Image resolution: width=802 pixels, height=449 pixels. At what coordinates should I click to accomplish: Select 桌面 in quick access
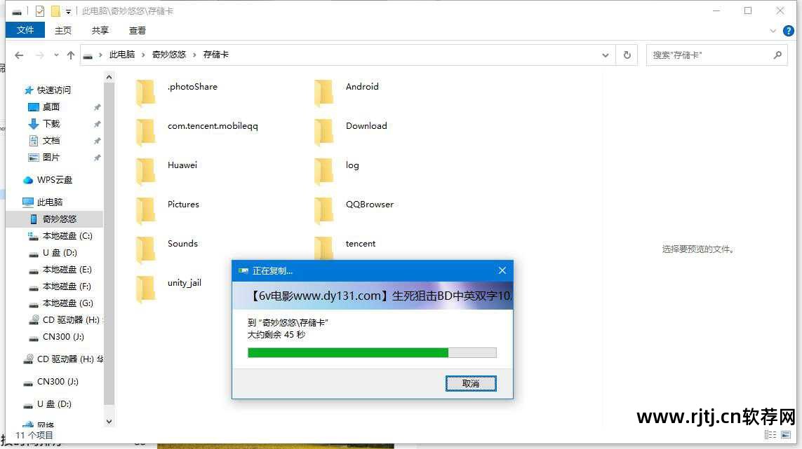pyautogui.click(x=44, y=106)
